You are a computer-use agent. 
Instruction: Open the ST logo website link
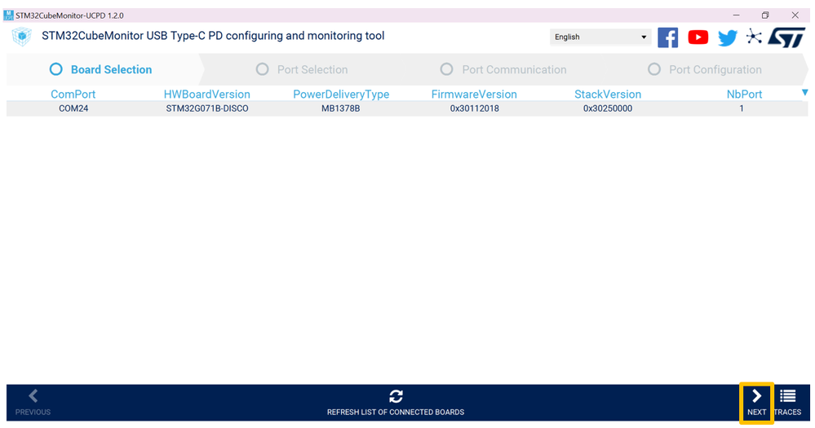[x=786, y=38]
